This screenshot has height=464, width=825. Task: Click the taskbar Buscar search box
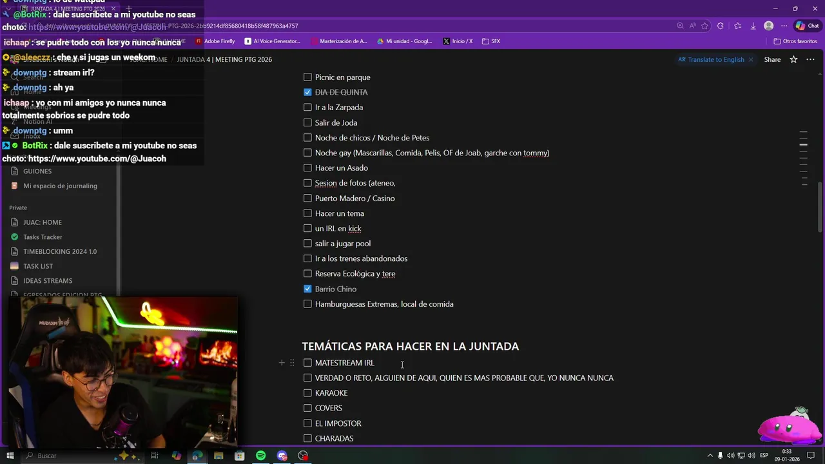(82, 456)
